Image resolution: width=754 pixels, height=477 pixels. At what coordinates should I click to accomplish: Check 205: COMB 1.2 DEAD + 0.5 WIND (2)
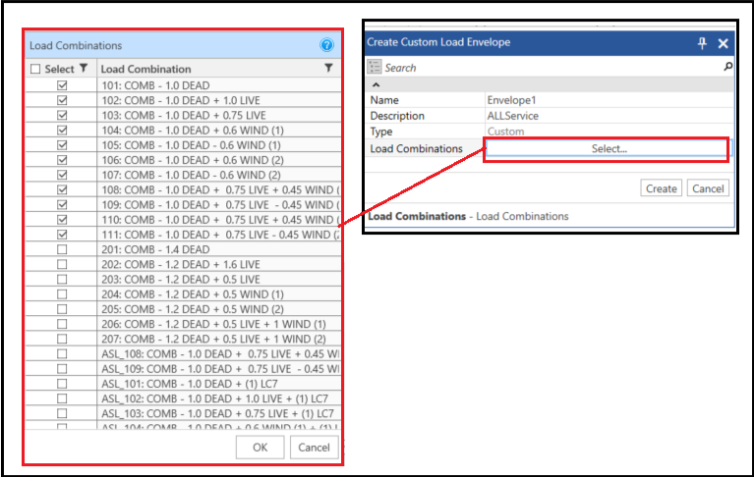point(62,309)
